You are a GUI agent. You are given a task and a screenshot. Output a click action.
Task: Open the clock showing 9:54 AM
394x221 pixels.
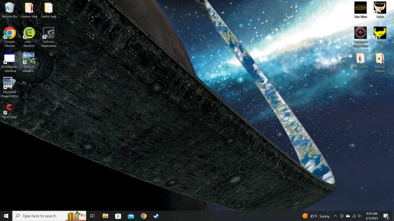[x=372, y=216]
